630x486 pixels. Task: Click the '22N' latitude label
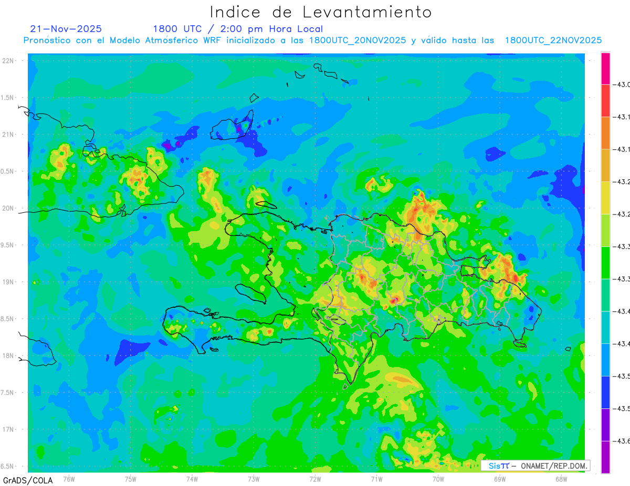(x=9, y=61)
